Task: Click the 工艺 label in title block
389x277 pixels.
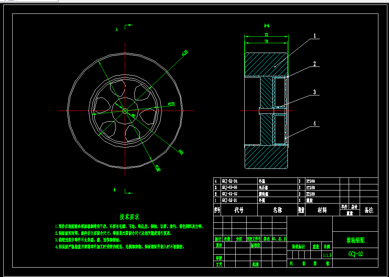Action: [219, 264]
